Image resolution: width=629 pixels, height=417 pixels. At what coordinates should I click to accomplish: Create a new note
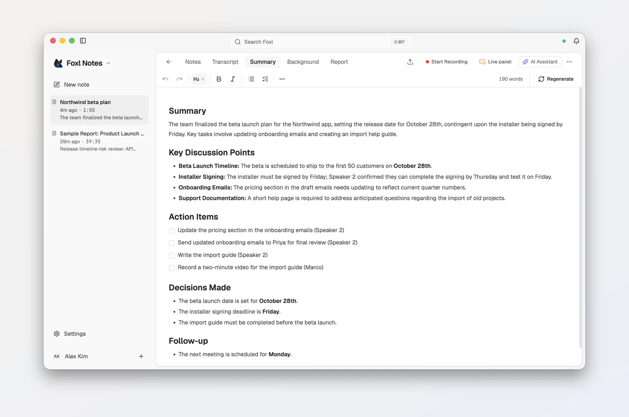pos(72,85)
